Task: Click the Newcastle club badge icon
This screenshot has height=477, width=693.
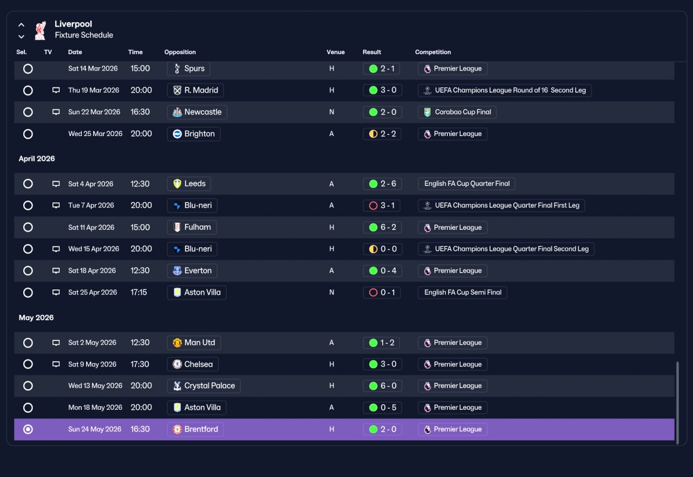Action: pyautogui.click(x=177, y=112)
